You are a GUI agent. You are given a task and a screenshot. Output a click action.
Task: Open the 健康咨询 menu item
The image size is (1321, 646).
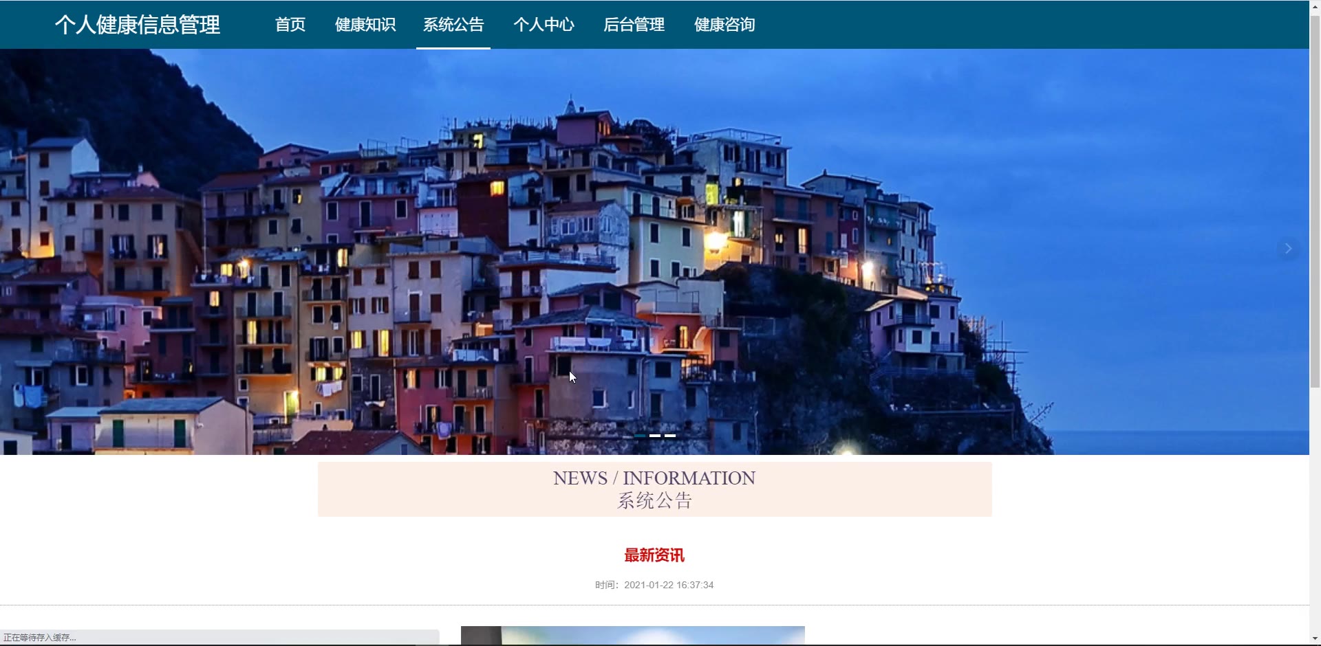tap(724, 25)
